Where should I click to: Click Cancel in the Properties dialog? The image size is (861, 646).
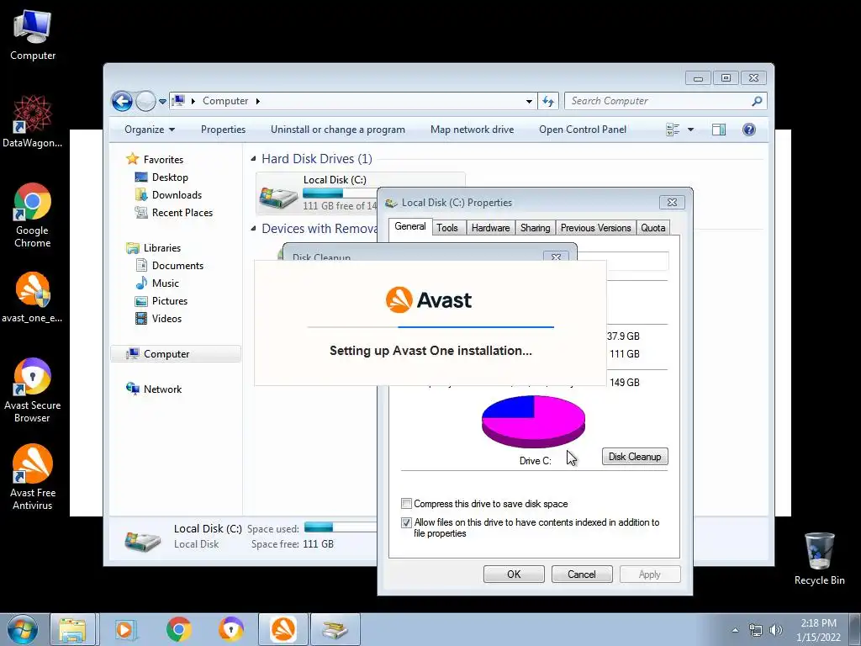(x=582, y=574)
